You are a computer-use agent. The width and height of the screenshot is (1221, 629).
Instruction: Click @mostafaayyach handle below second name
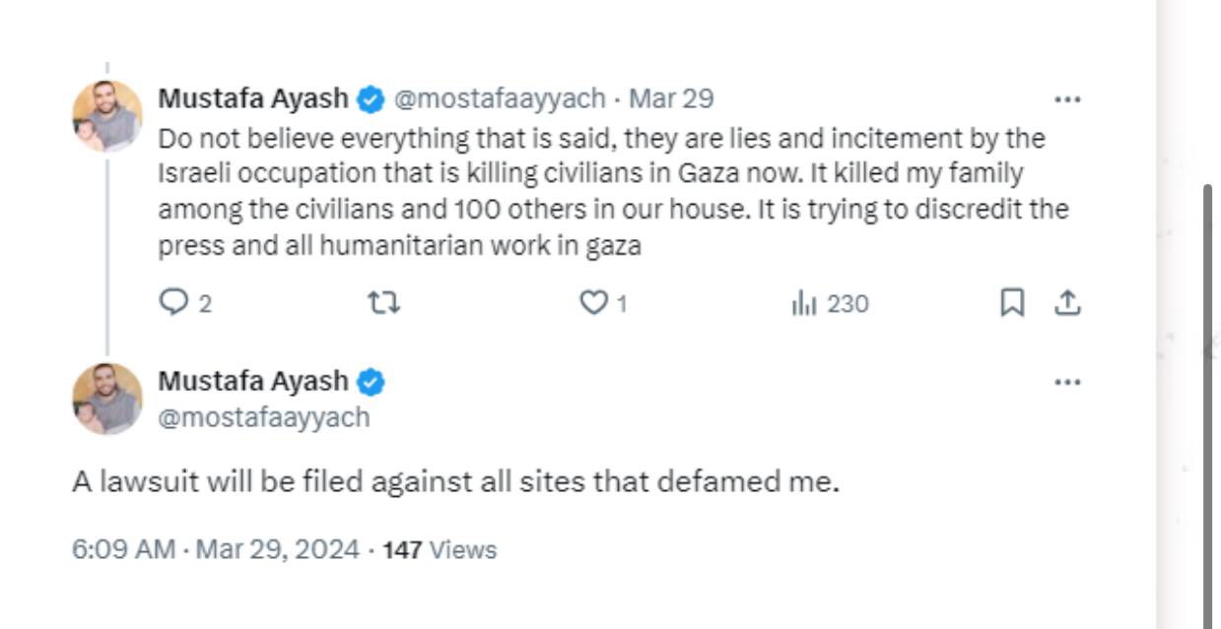(264, 417)
